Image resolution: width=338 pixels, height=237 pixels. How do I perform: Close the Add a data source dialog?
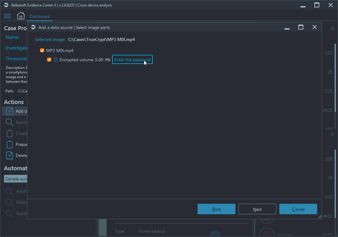[315, 27]
